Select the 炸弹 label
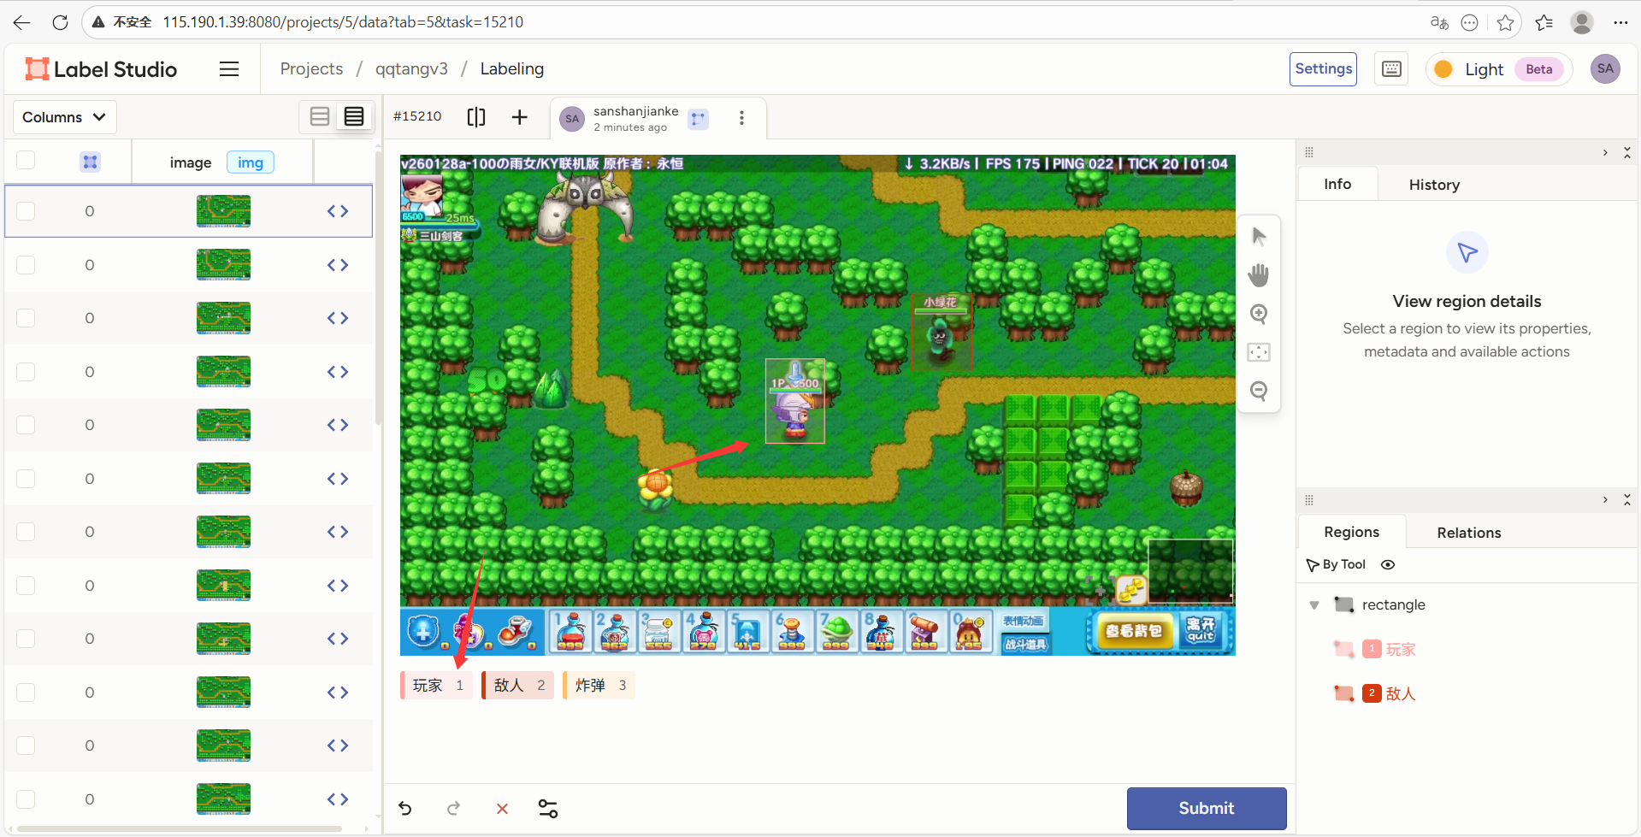The image size is (1641, 837). tap(599, 685)
